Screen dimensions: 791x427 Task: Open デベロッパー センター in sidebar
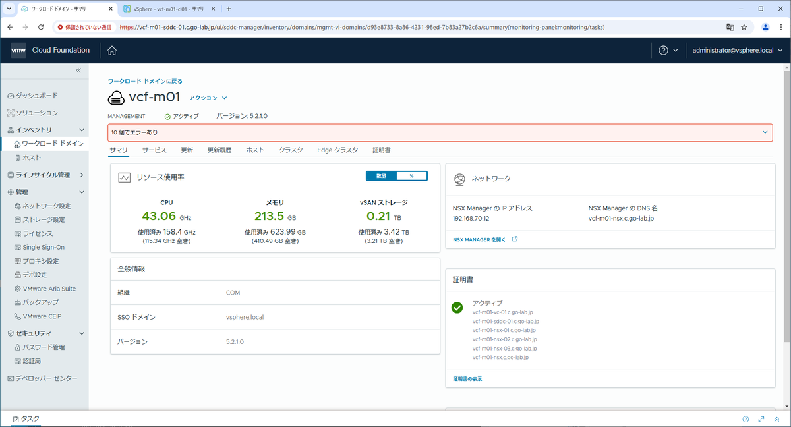tap(44, 378)
